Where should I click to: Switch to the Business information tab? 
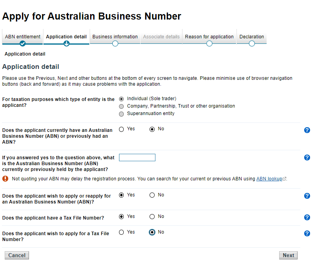[115, 37]
